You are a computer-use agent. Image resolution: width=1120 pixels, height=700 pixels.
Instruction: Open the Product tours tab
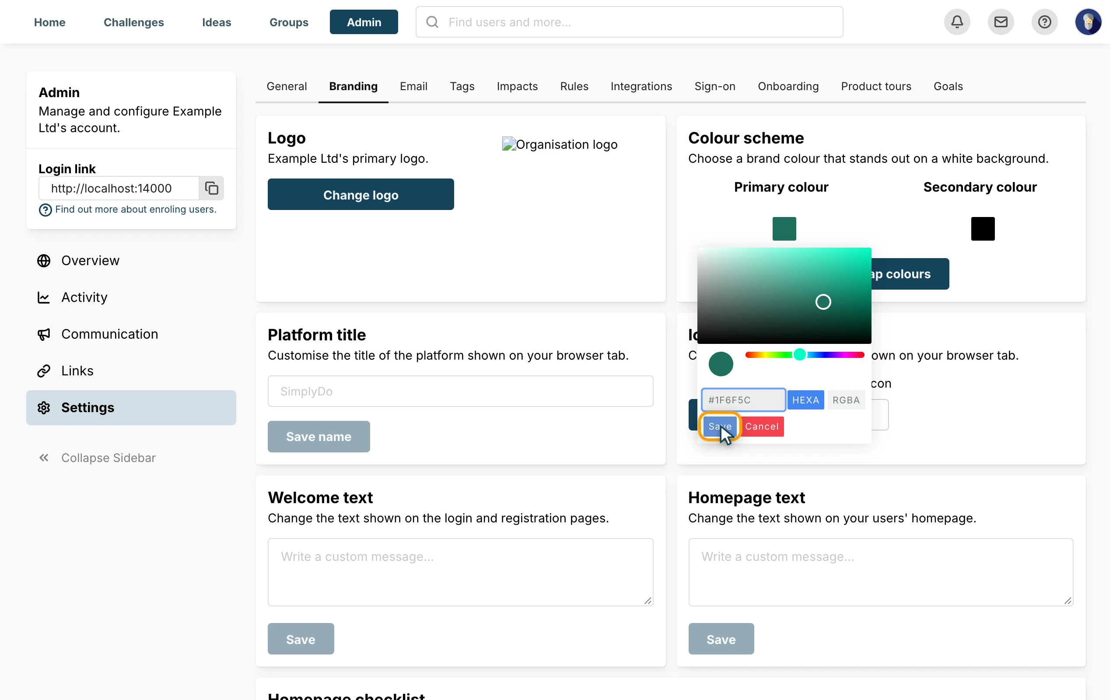point(875,86)
